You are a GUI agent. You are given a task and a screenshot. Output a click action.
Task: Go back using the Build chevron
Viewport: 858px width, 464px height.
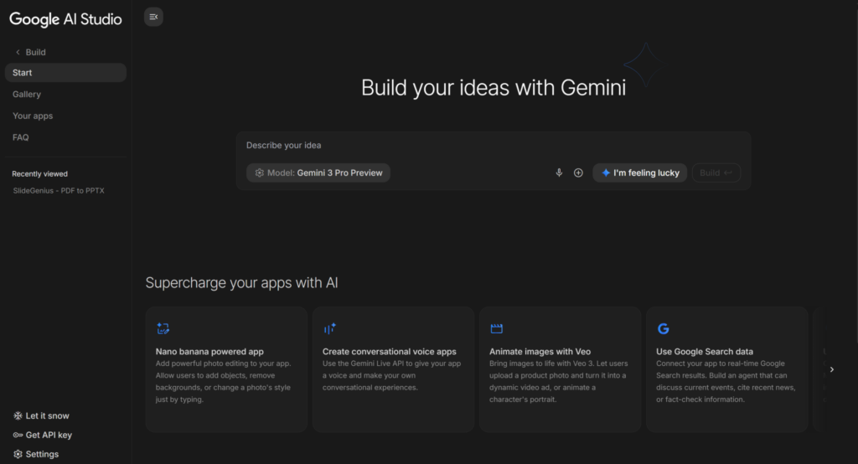18,52
